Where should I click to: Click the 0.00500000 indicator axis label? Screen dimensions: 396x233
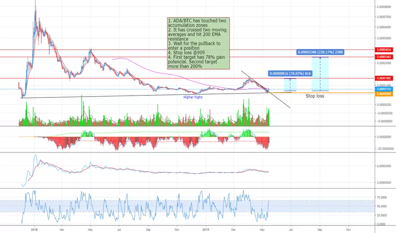pos(384,166)
